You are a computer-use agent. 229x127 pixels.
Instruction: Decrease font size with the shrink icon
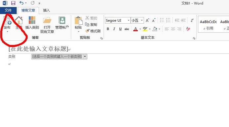pyautogui.click(x=154, y=20)
